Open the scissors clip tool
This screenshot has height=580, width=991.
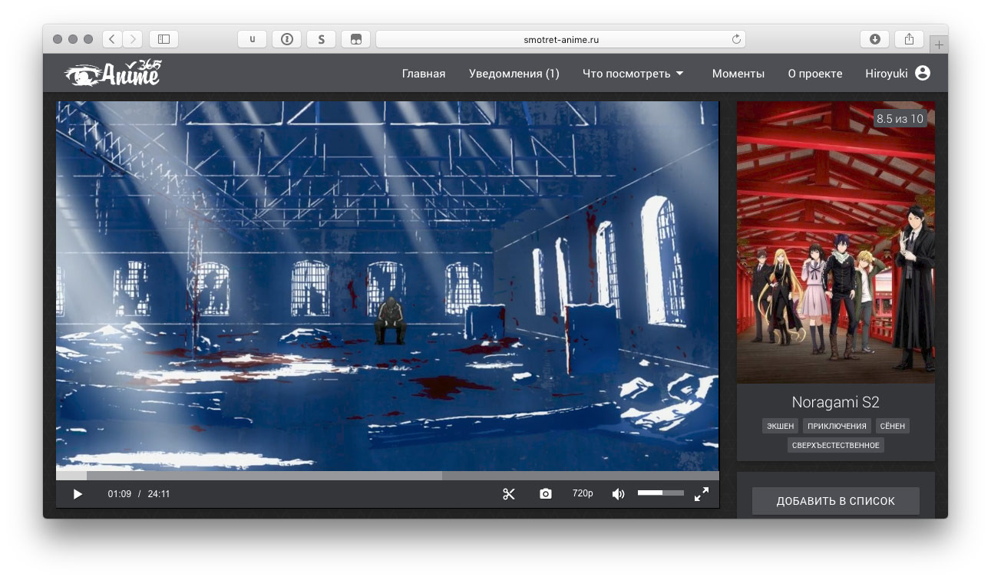point(509,494)
